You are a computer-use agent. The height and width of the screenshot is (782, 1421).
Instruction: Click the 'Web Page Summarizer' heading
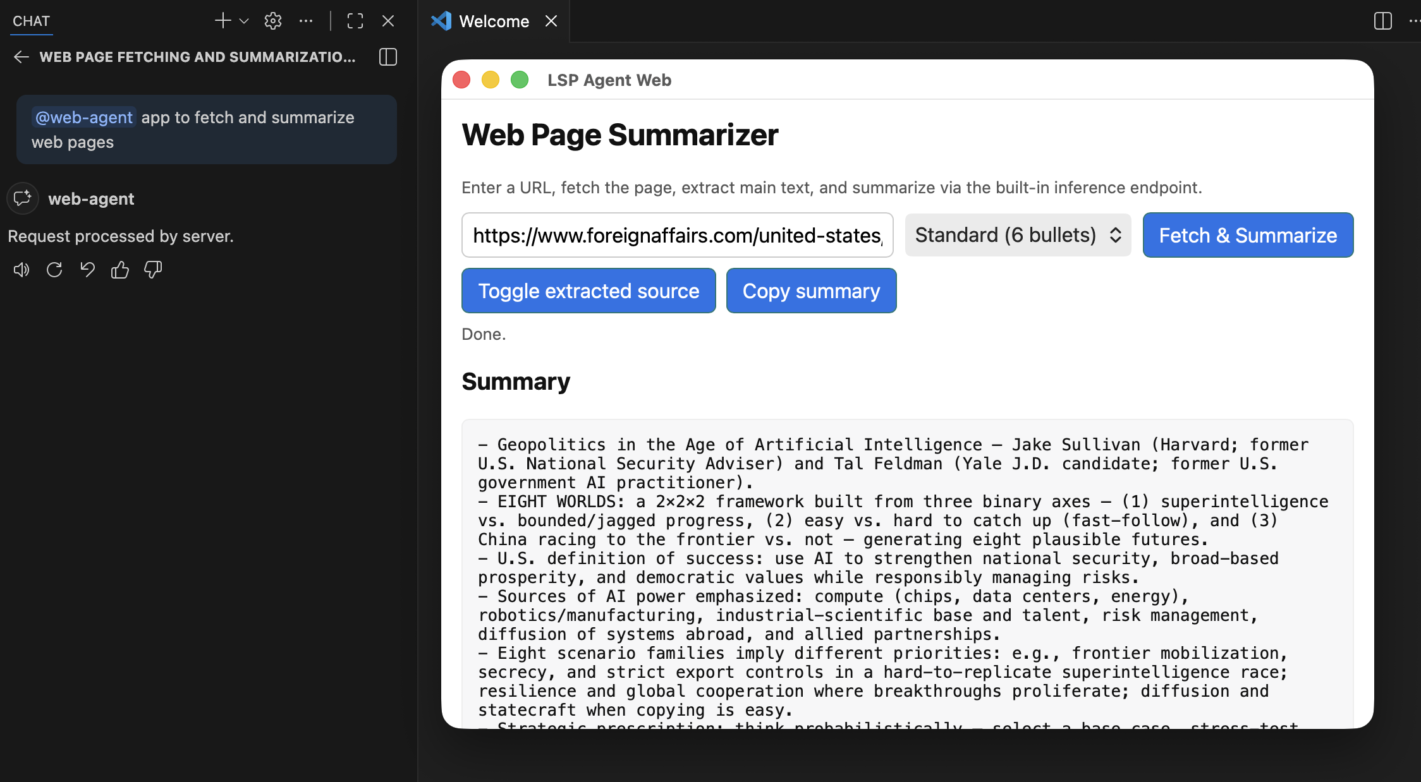620,135
